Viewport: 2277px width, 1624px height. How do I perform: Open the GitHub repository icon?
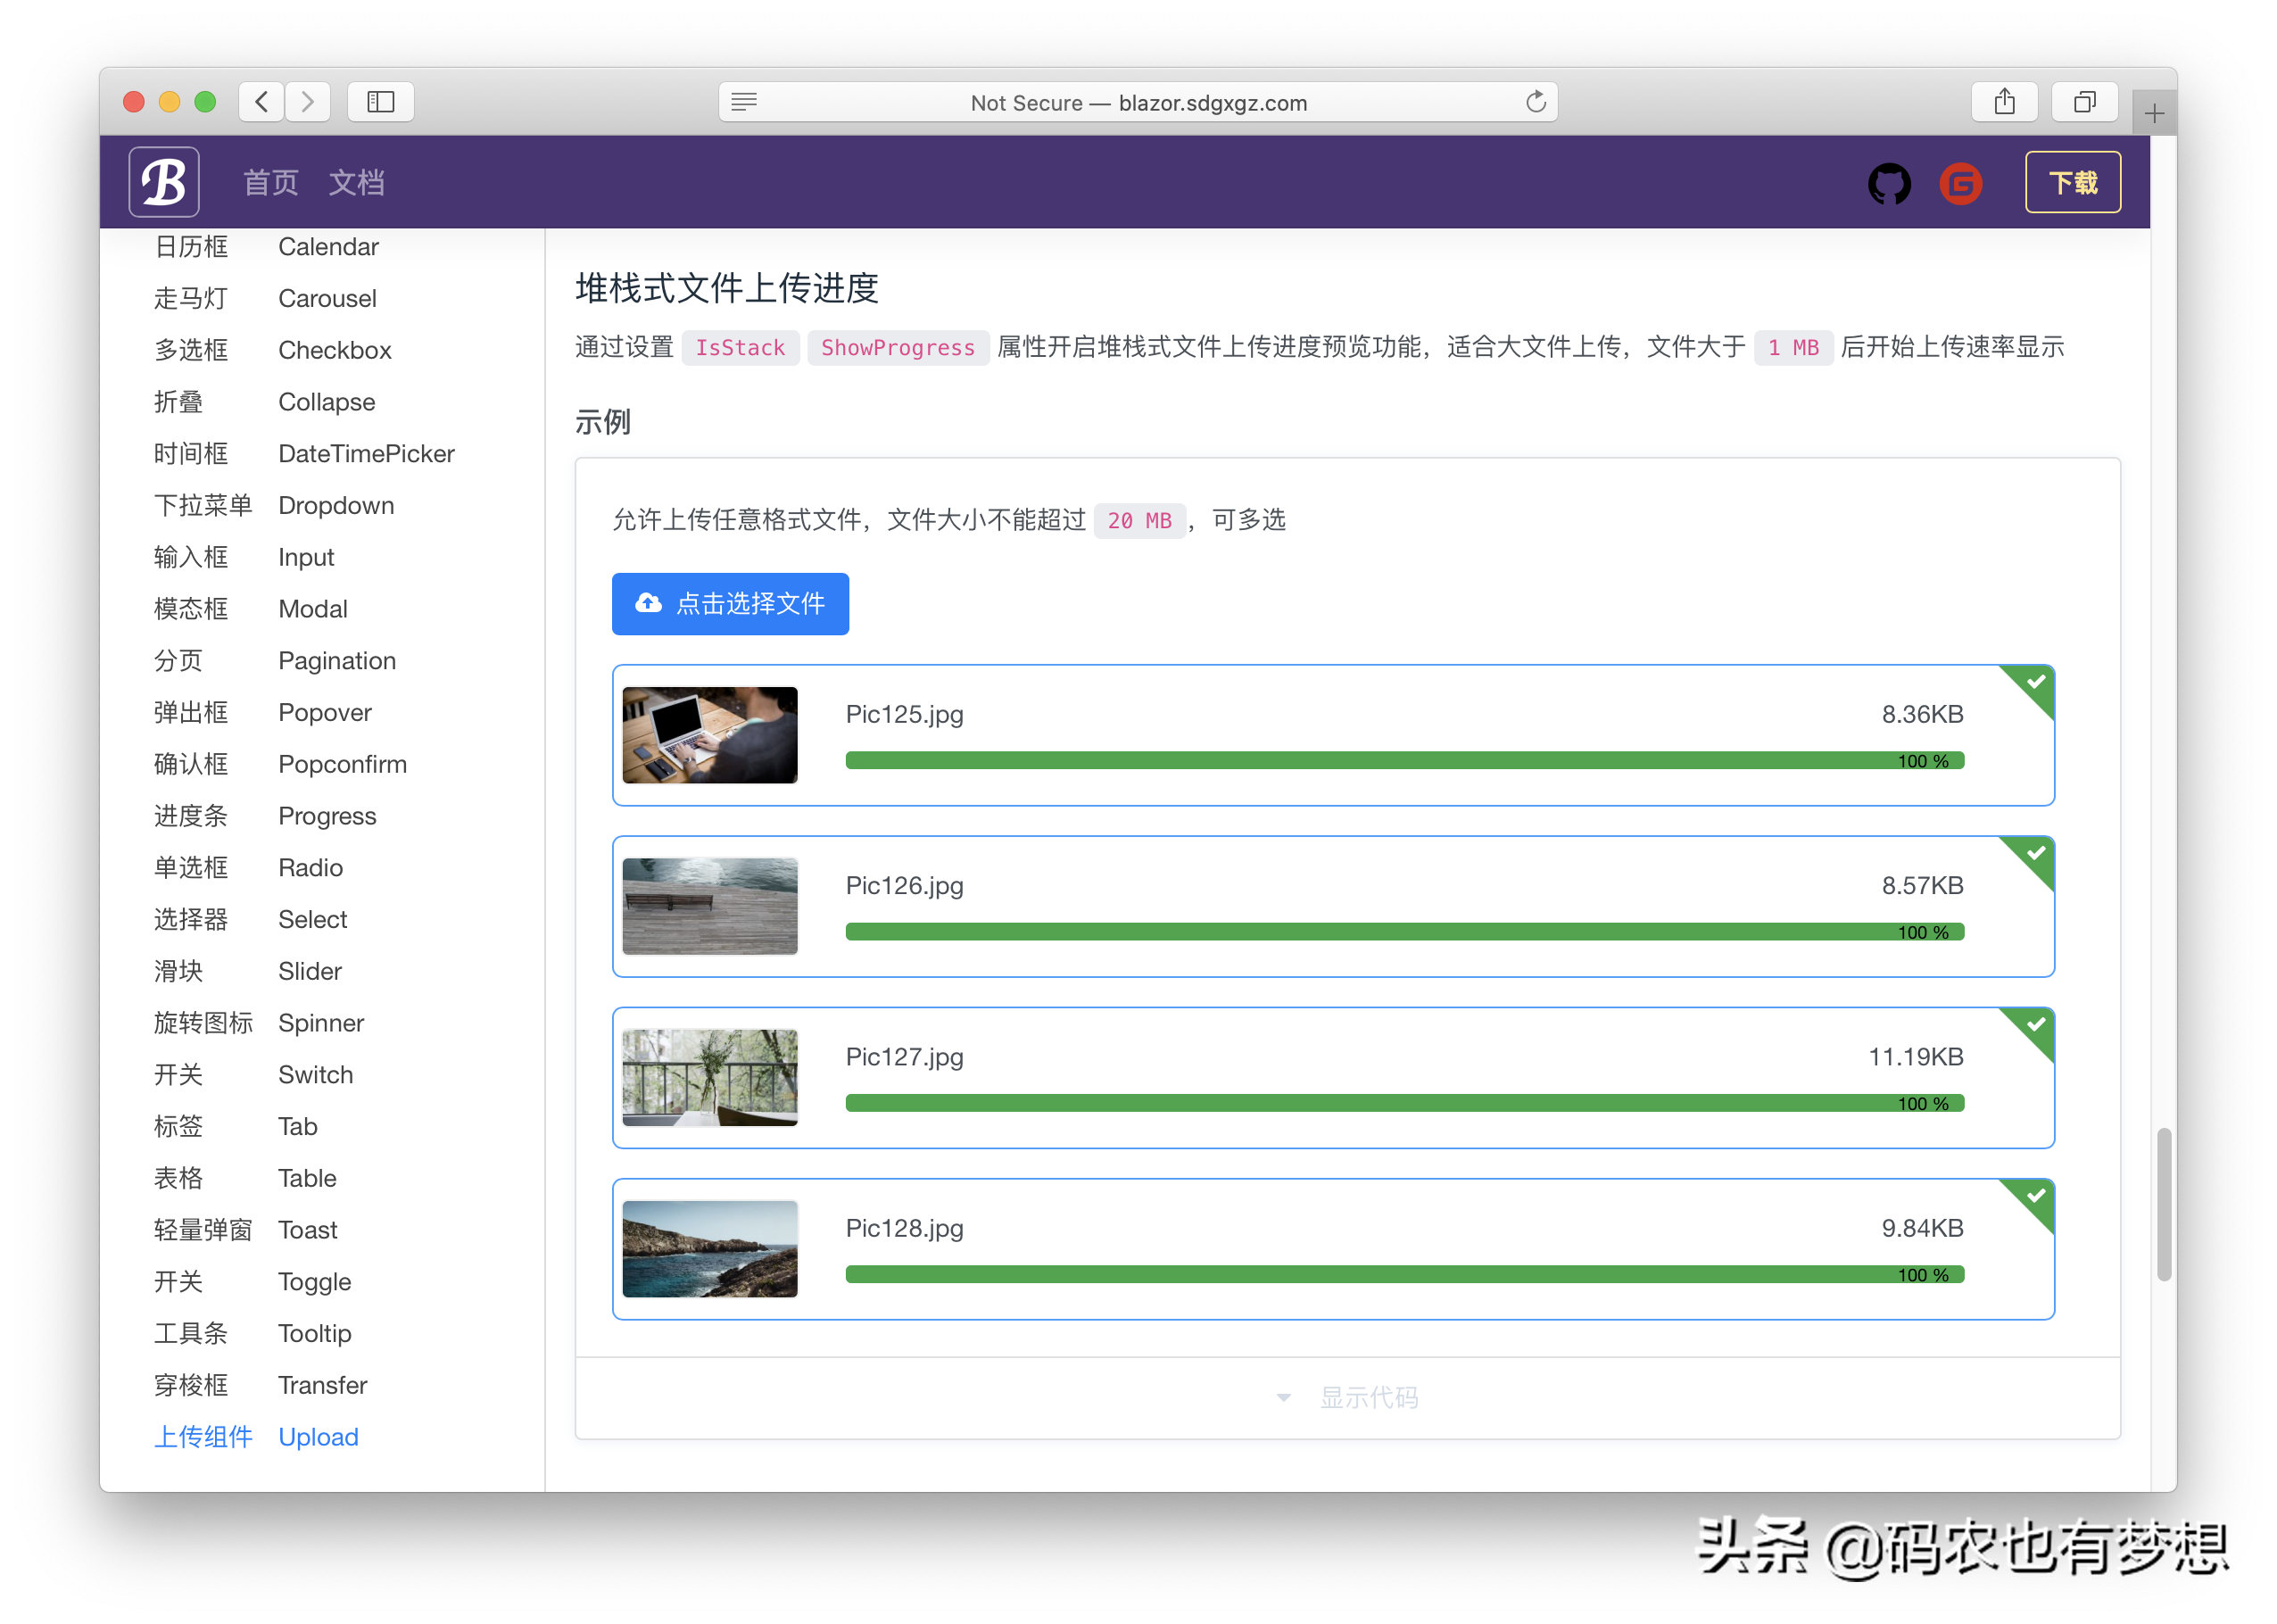[1889, 183]
